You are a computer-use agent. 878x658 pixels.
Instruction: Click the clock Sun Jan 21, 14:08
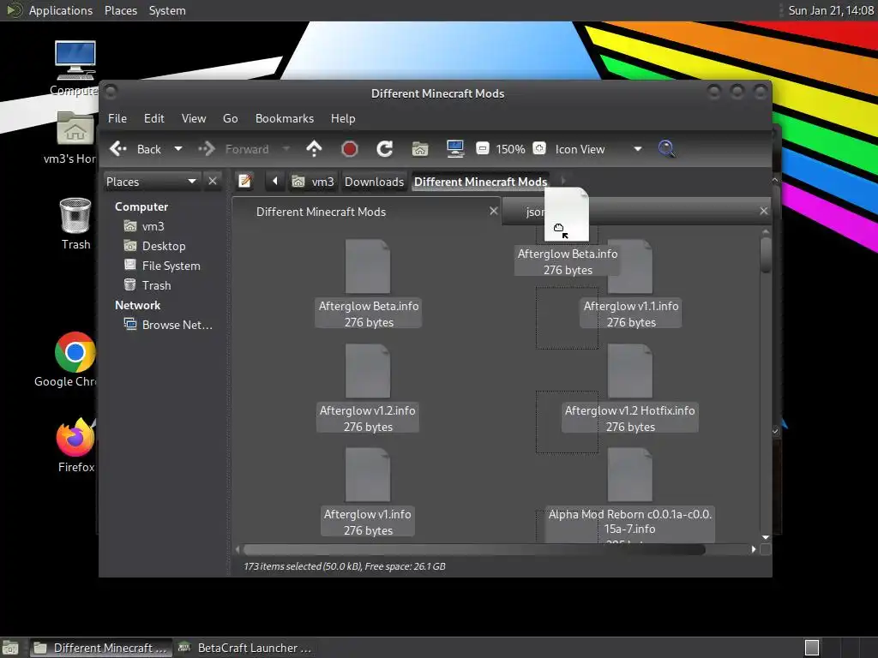(x=831, y=10)
